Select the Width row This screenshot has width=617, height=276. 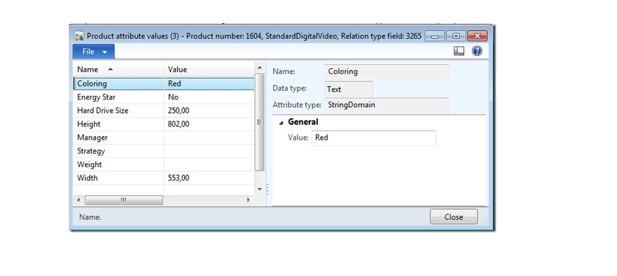tap(164, 178)
